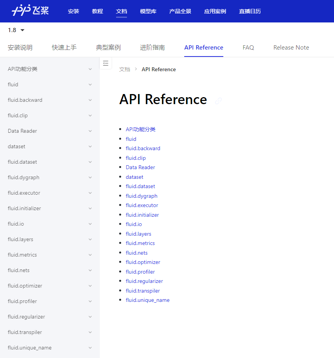Expand the fluid.dataset sidebar chevron

click(90, 162)
